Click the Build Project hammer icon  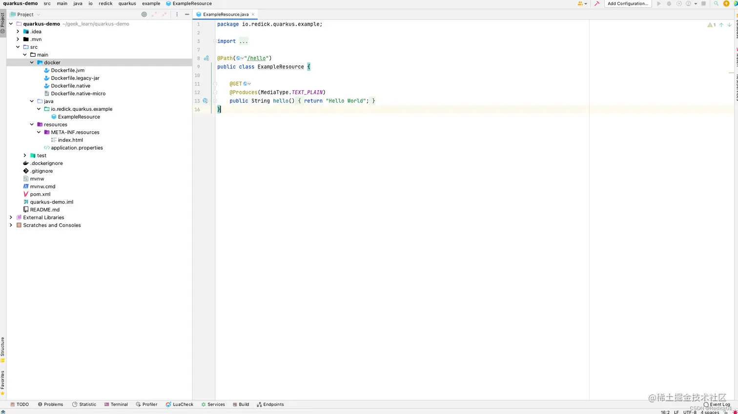pos(596,3)
